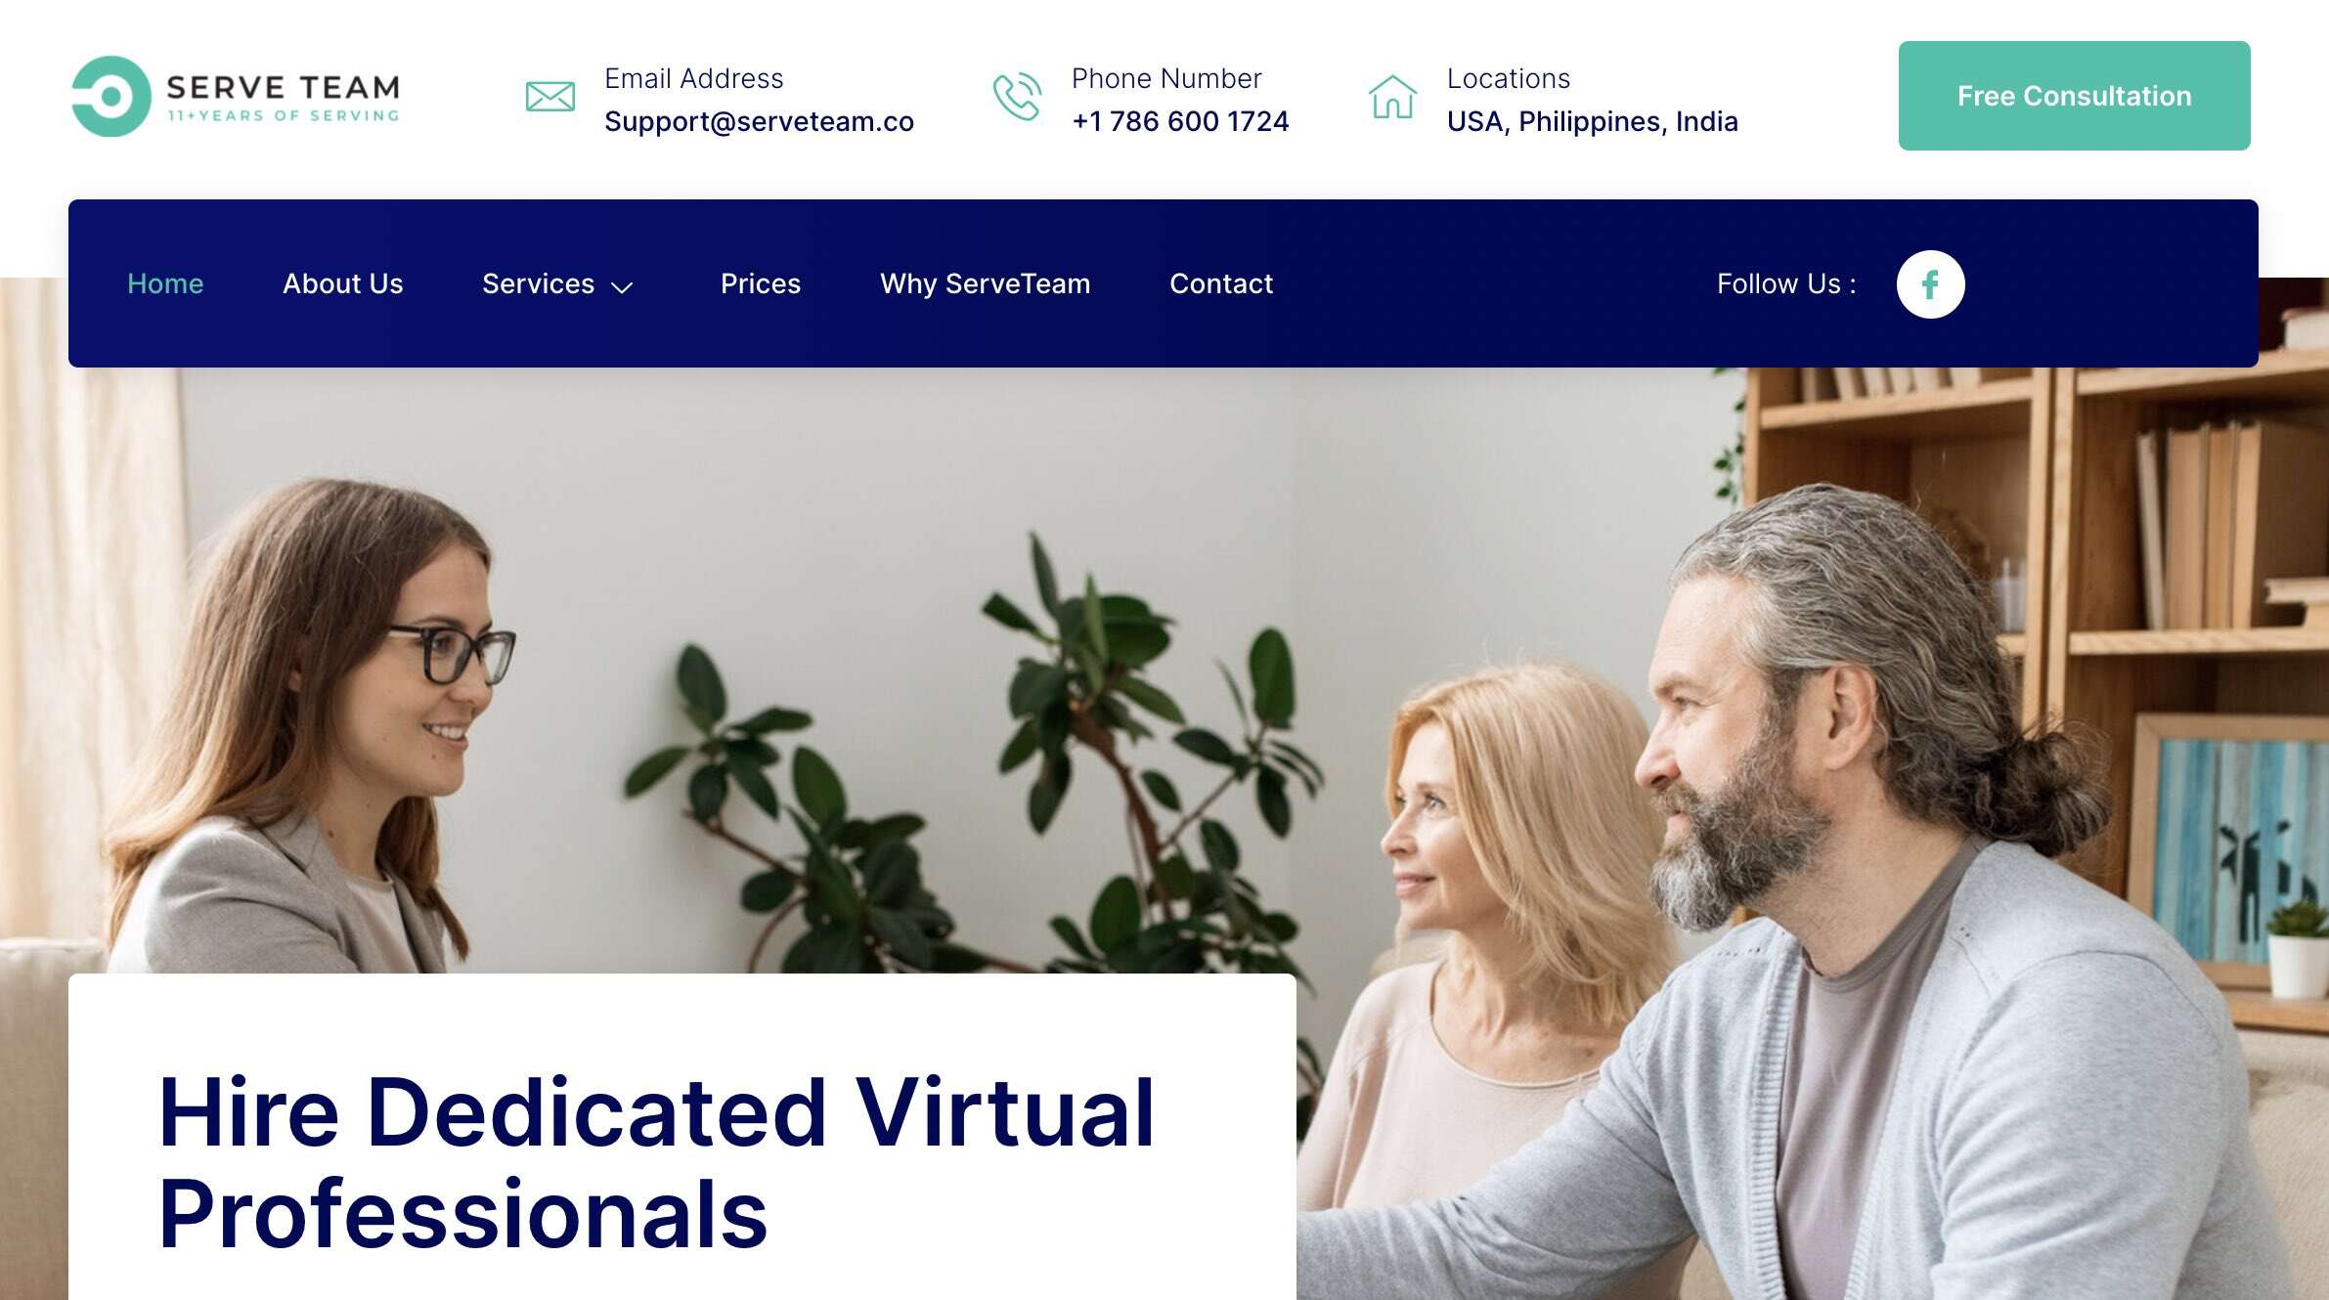Expand the Services dropdown chevron
2329x1300 pixels.
coord(622,286)
